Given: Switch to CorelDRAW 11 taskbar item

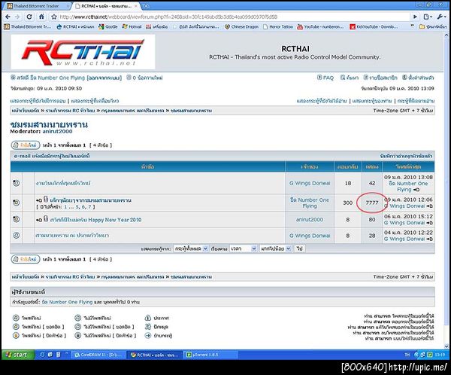Looking at the screenshot, I should click(x=98, y=355).
